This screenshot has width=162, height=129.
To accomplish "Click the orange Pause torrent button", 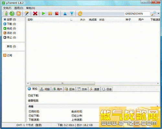I will (50, 14).
